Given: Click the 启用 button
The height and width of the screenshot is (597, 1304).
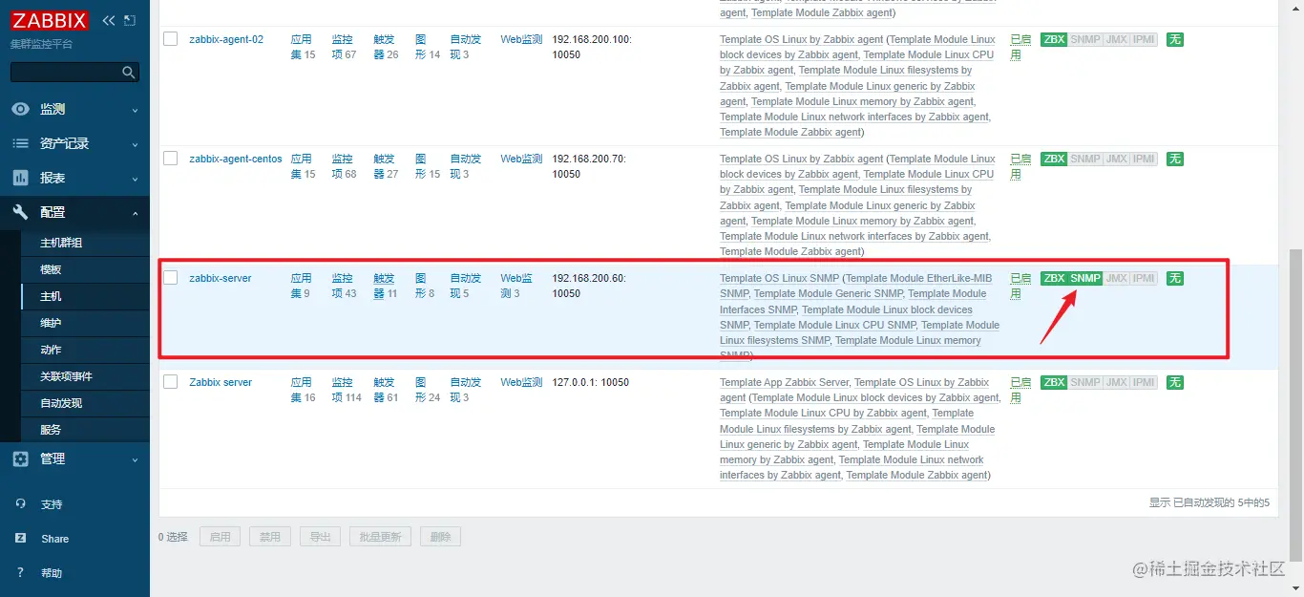Looking at the screenshot, I should (220, 537).
